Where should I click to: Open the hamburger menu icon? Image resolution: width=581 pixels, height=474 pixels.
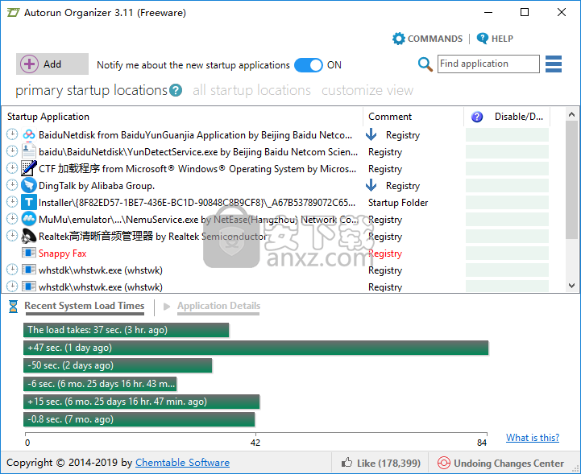(554, 64)
